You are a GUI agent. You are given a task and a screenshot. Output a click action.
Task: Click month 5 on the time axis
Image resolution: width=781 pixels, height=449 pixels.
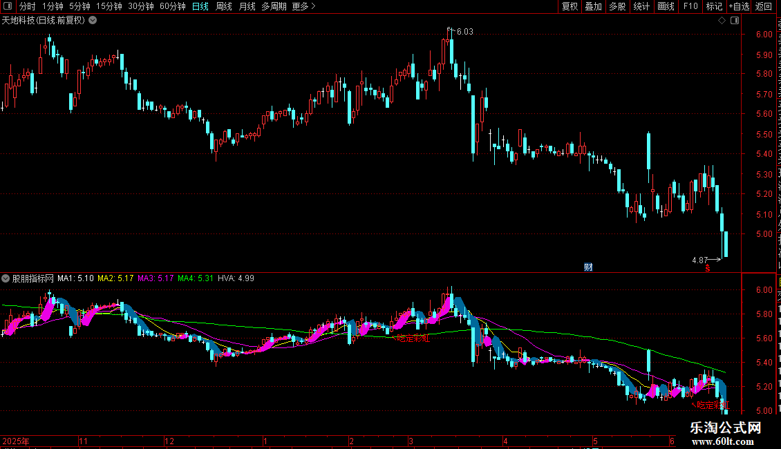(x=595, y=441)
